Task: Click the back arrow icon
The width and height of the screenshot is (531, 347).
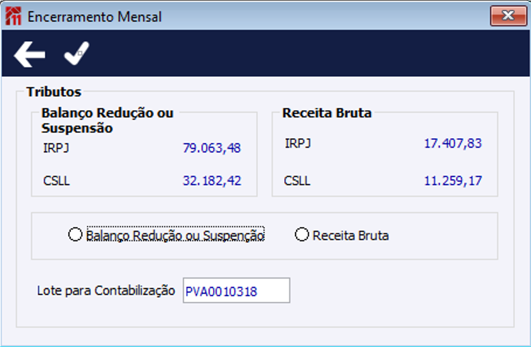Action: click(30, 54)
